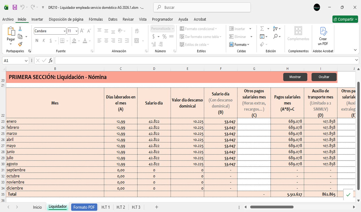Toggle underline formatting with S button

51,41
